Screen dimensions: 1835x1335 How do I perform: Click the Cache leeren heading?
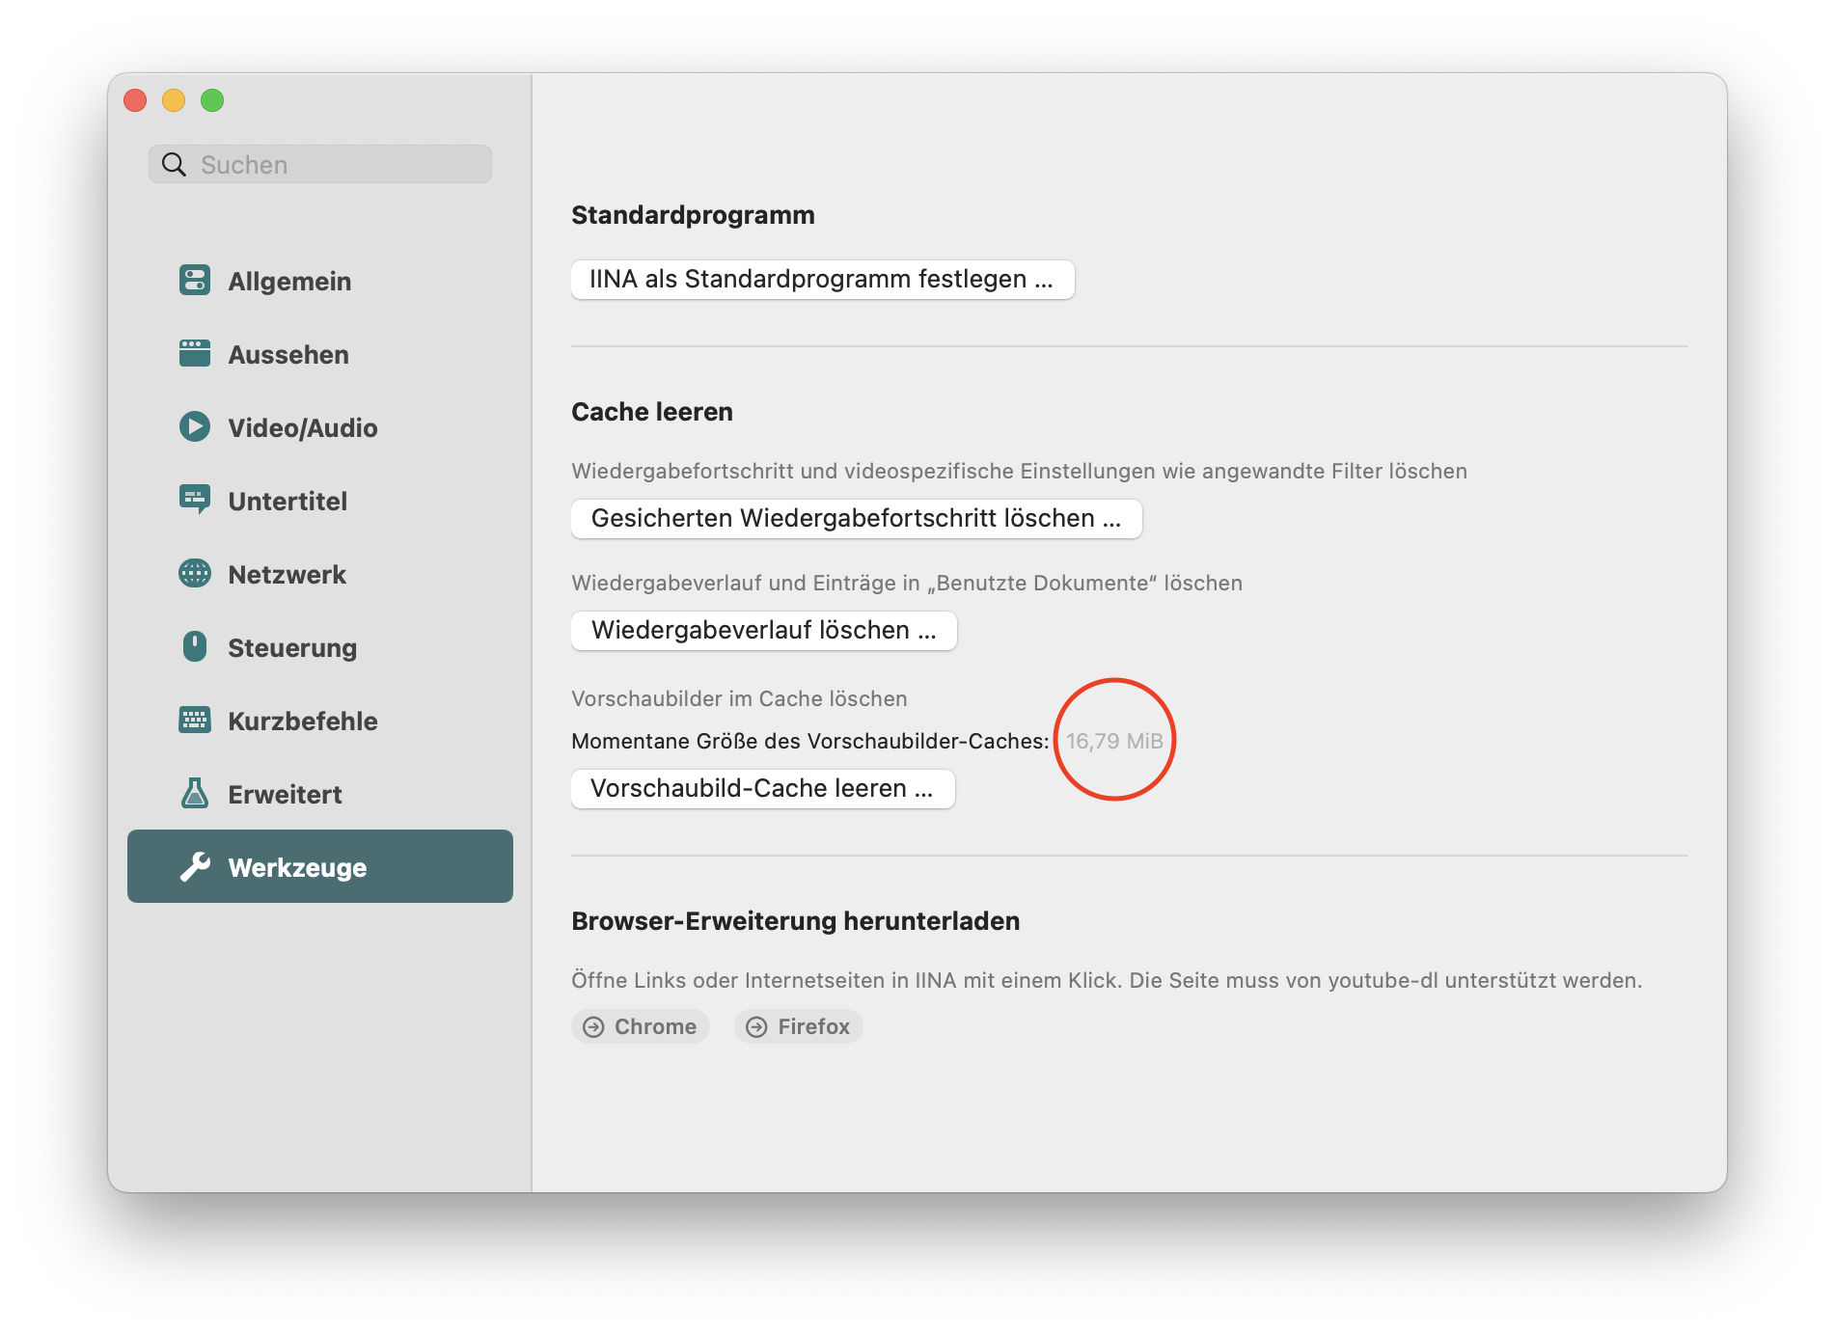point(652,412)
